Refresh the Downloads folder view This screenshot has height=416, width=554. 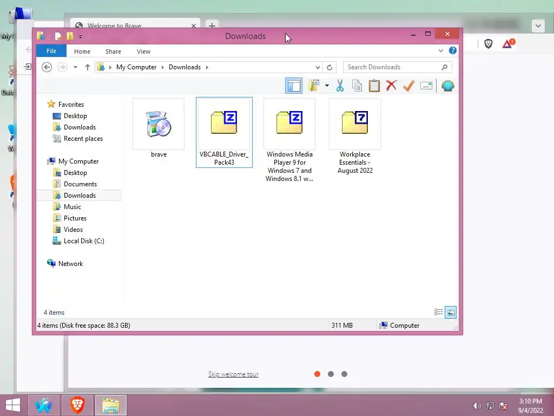[329, 67]
